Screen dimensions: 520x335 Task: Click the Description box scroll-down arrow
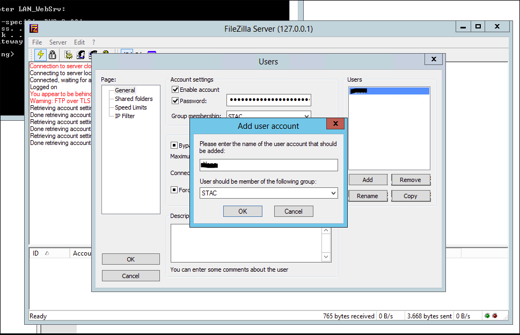(326, 257)
